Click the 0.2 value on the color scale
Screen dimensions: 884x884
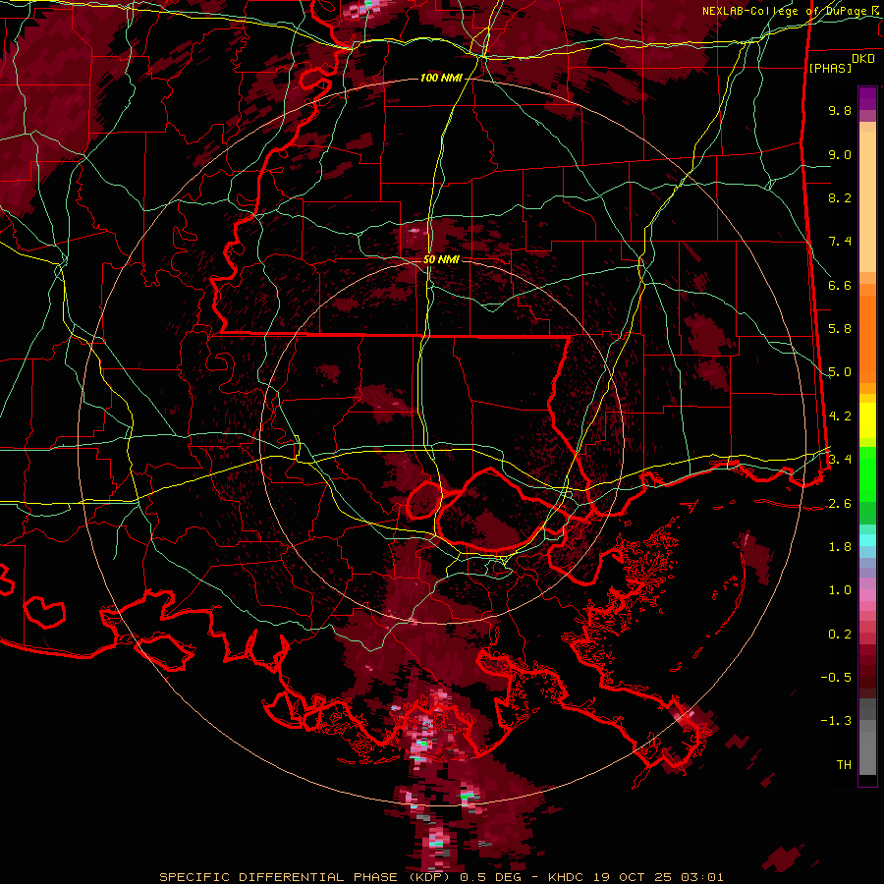840,634
